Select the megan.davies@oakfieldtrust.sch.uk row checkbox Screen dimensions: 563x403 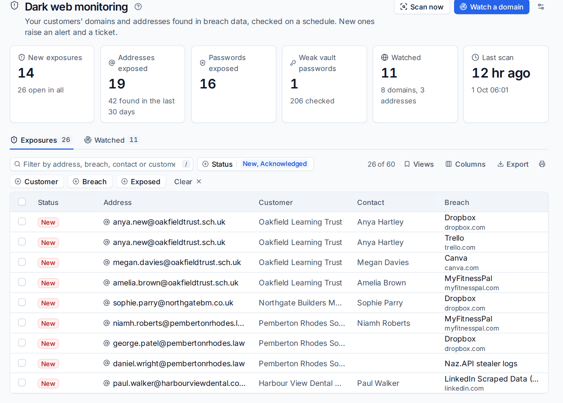[22, 262]
